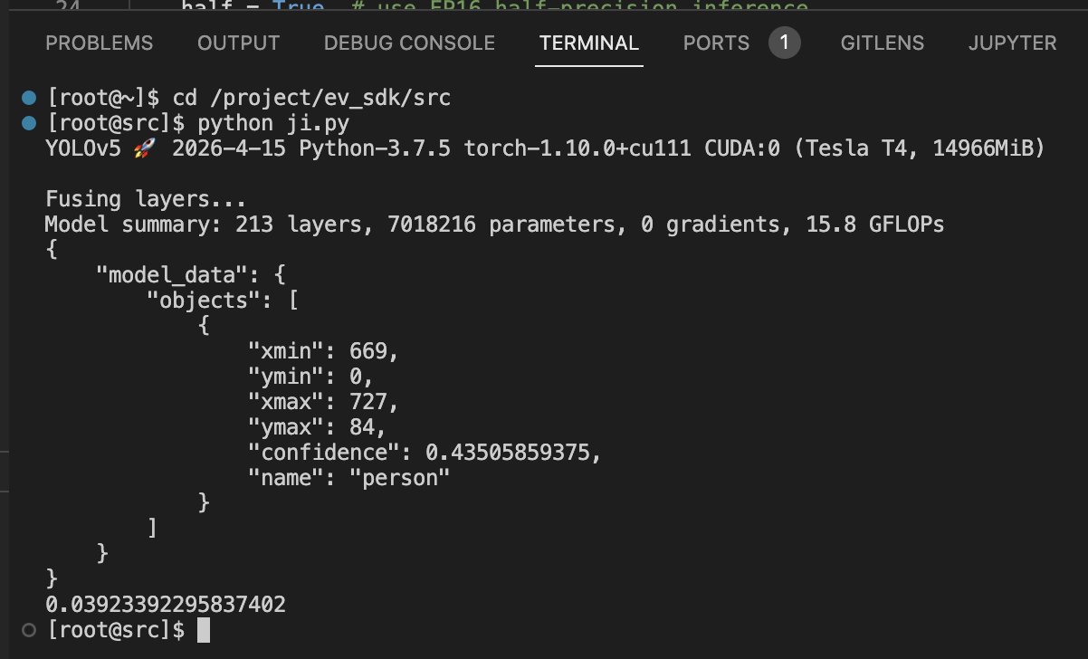The height and width of the screenshot is (659, 1088).
Task: Switch to the PROBLEMS tab
Action: [x=100, y=43]
